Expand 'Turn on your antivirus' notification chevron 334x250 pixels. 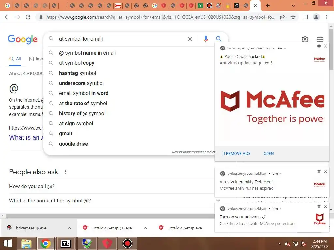click(281, 209)
